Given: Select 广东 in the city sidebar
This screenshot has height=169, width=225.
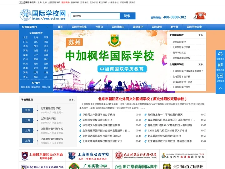Looking at the screenshot, I should click(25, 42).
